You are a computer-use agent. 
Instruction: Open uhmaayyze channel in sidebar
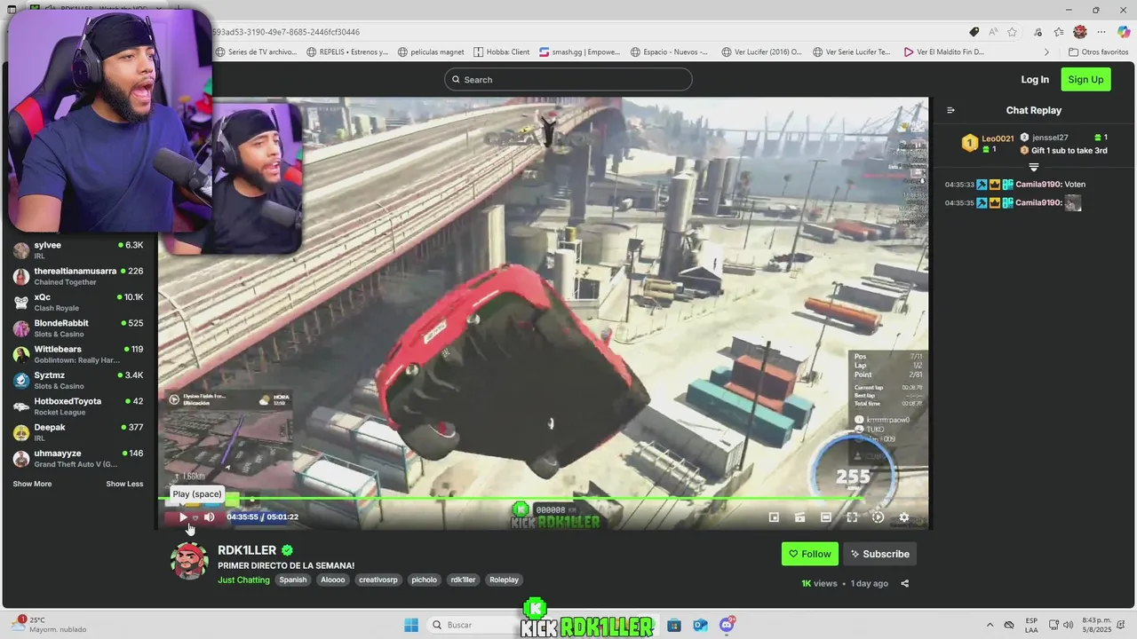[78, 458]
